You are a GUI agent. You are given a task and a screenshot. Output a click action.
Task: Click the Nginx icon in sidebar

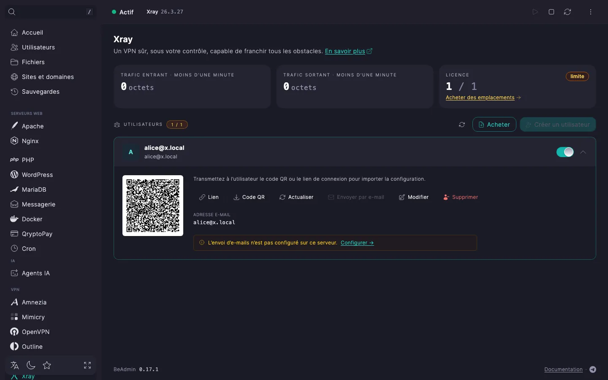(14, 141)
